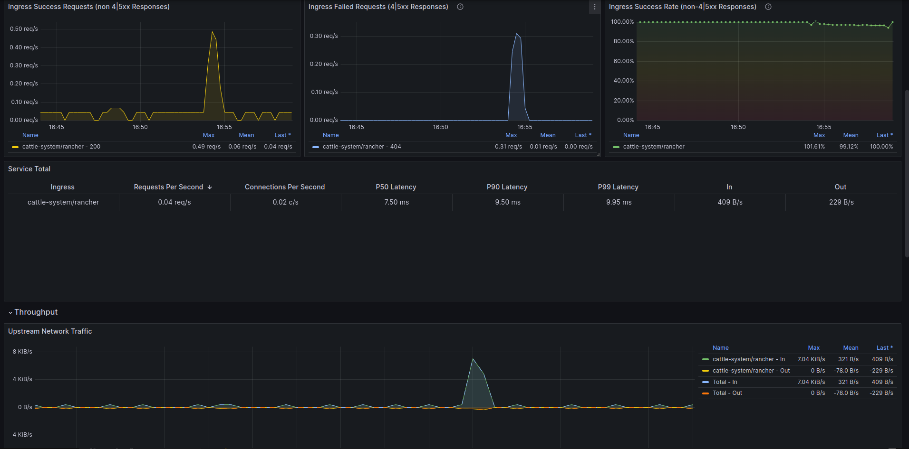The image size is (909, 449).
Task: Click the Upstream Network Traffic panel title
Action: coord(50,331)
